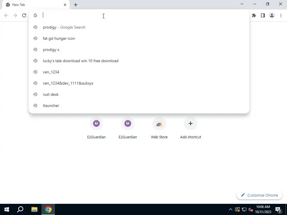287x215 pixels.
Task: Click the Google logo in the address bar
Action: point(35,15)
